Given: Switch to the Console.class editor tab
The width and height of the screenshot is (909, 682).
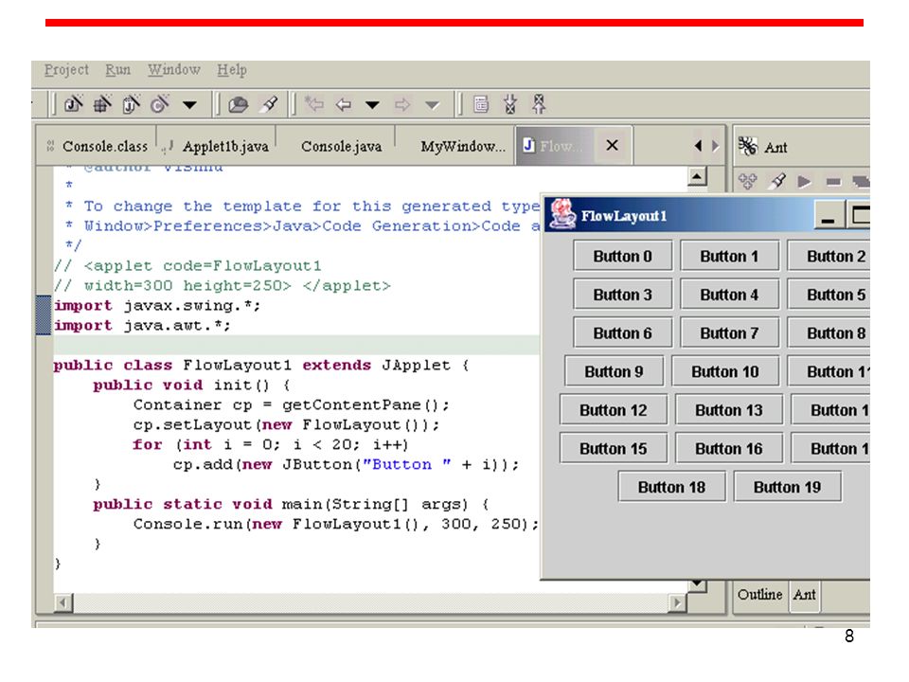Looking at the screenshot, I should click(98, 146).
